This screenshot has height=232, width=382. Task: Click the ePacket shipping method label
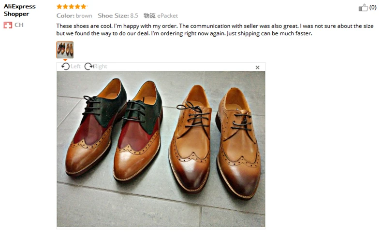point(167,16)
